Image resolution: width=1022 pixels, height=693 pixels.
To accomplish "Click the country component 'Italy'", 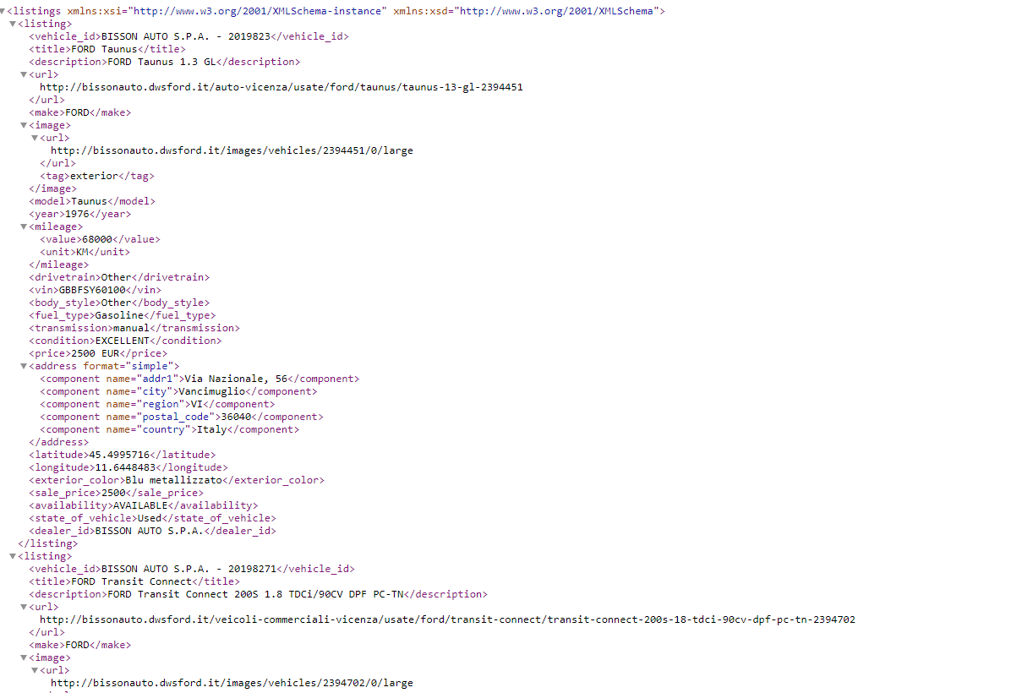I will click(169, 429).
